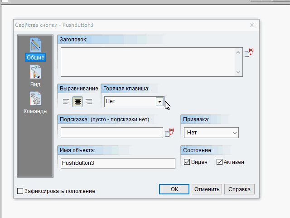The height and width of the screenshot is (218, 290).
Task: Toggle the Виден checkbox
Action: pos(187,162)
